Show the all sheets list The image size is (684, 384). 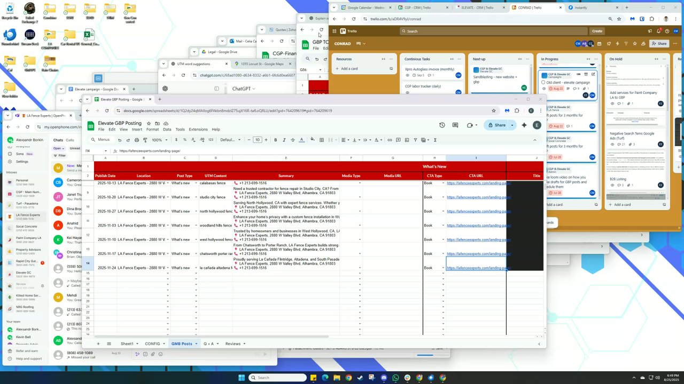[109, 343]
